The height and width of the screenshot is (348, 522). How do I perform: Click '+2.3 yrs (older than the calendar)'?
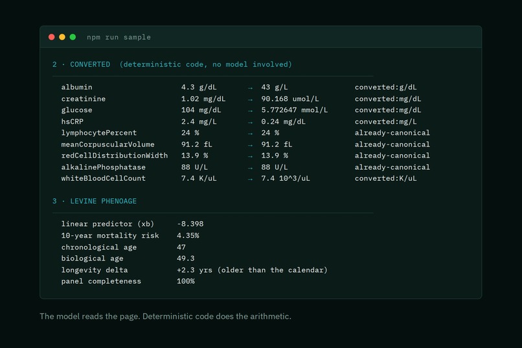(252, 270)
